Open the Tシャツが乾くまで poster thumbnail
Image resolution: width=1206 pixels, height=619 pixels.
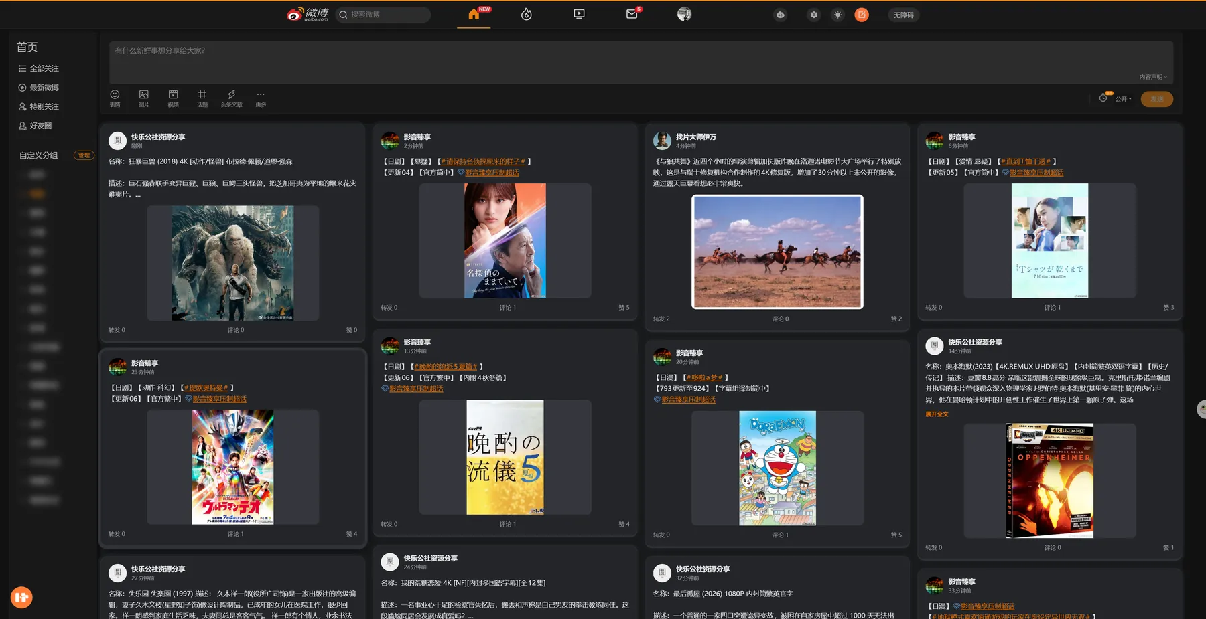click(1050, 241)
